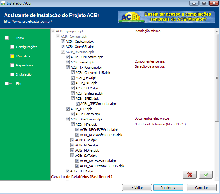Click the red X deselect-all button
This screenshot has height=194, width=220.
coord(190,174)
